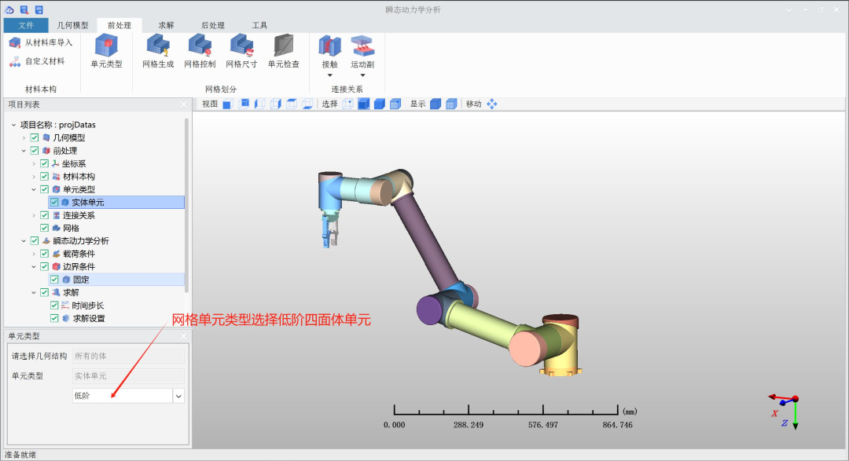Collapse ribbon using title bar chevron
Screen dimensions: 849x461
point(789,9)
